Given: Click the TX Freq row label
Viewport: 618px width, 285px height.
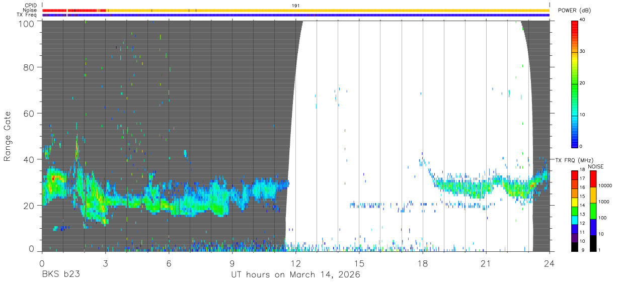Looking at the screenshot, I should tap(27, 15).
